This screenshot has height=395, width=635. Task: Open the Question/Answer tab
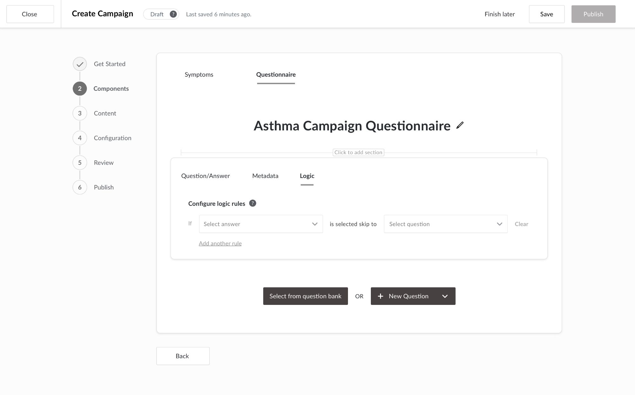(x=205, y=176)
